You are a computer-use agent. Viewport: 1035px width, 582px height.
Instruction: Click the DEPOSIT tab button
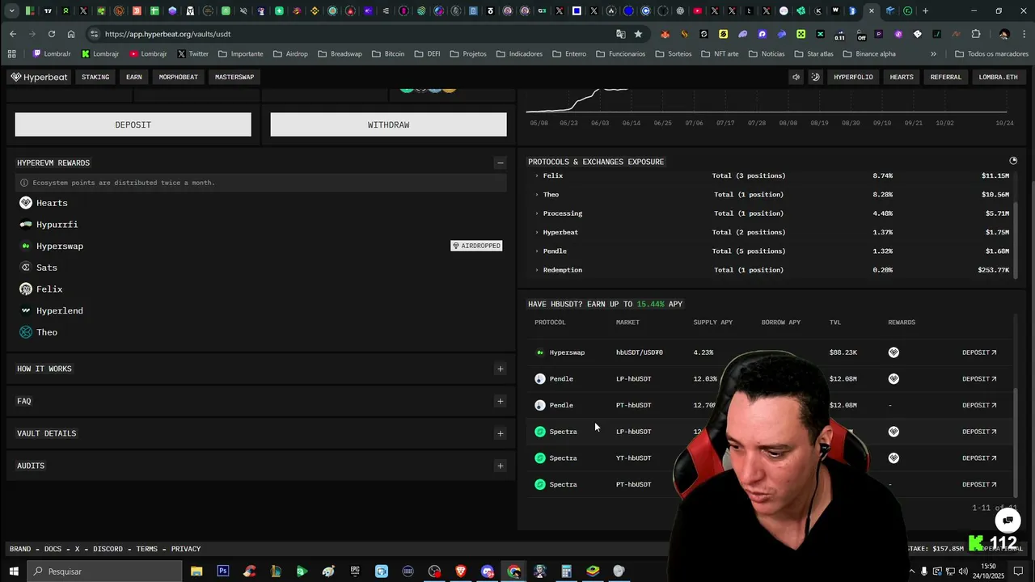point(133,124)
